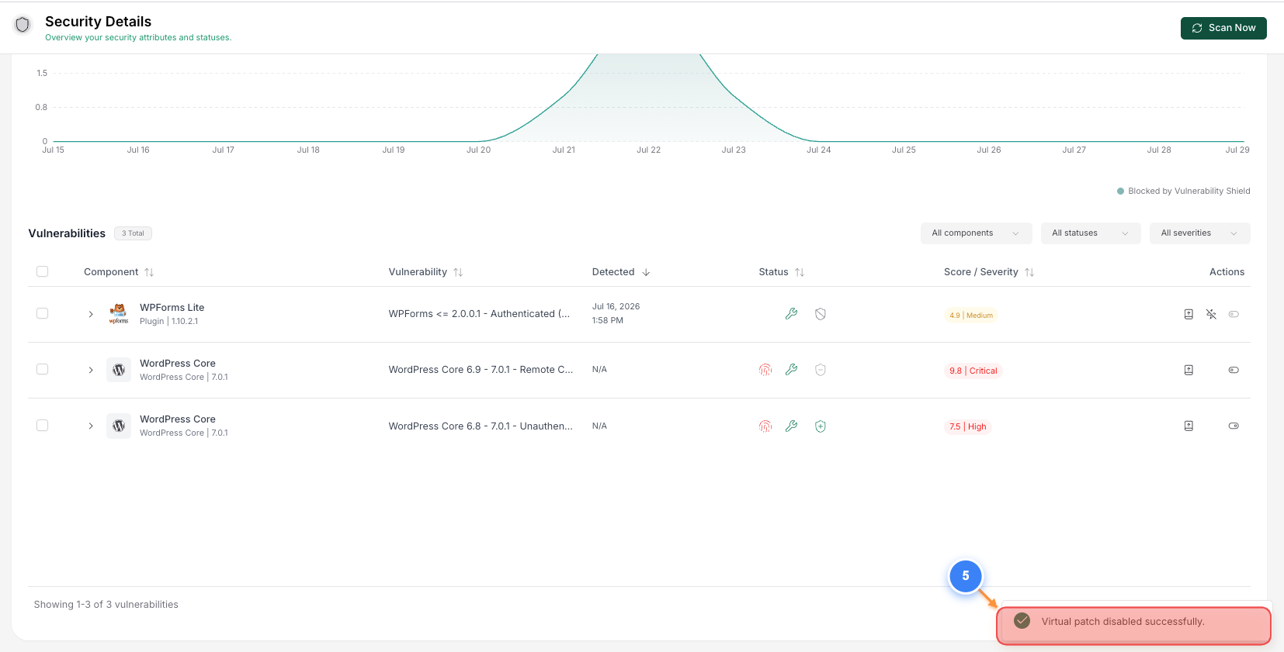This screenshot has width=1284, height=652.
Task: Check the WPForms Lite row checkbox
Action: tap(43, 313)
